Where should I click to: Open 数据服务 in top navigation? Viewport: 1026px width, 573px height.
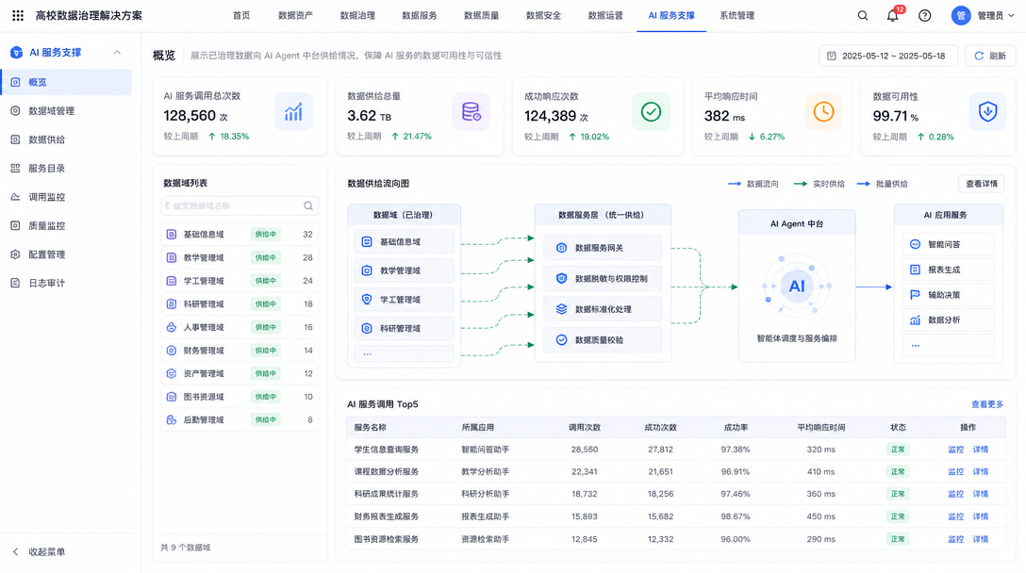pyautogui.click(x=420, y=16)
